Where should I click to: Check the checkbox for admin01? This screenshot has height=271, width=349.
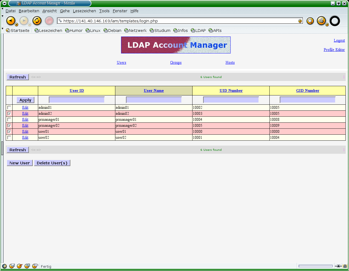point(9,108)
